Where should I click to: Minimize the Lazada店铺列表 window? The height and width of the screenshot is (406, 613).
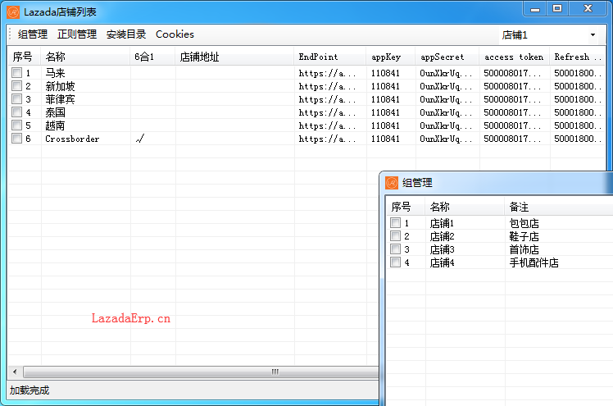pos(535,8)
